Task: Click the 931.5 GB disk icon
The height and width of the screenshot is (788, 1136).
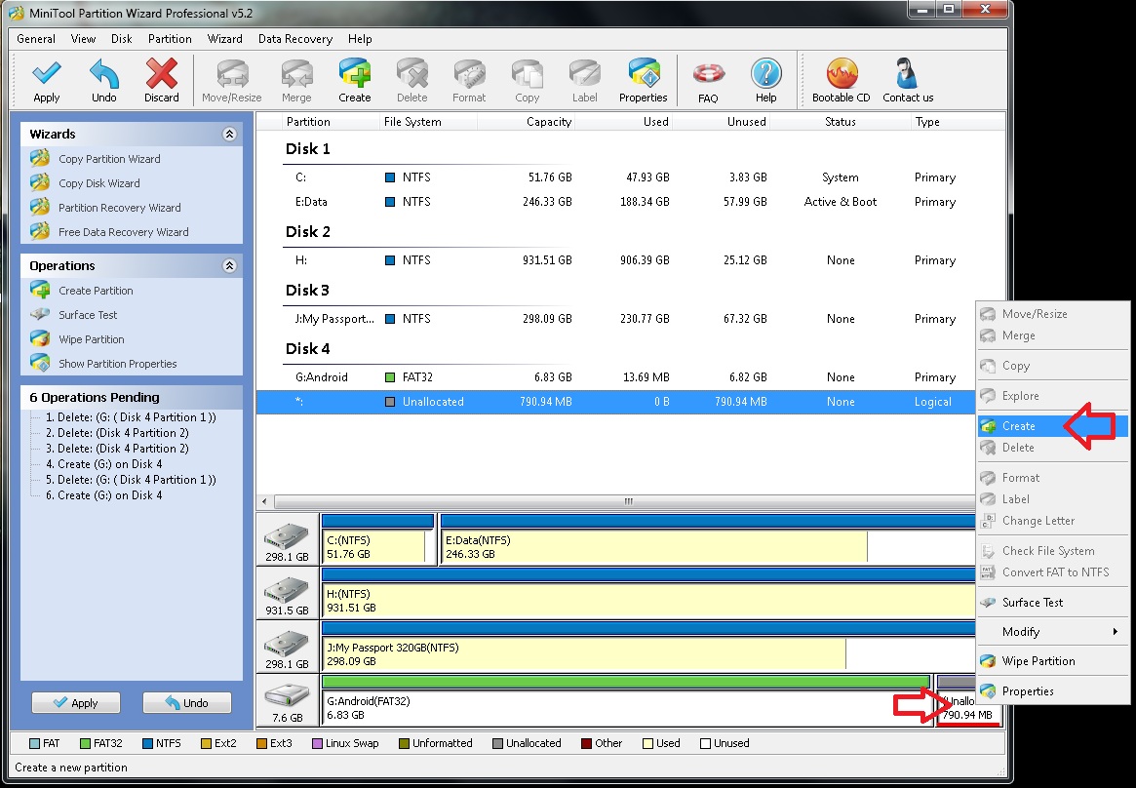Action: [x=286, y=588]
